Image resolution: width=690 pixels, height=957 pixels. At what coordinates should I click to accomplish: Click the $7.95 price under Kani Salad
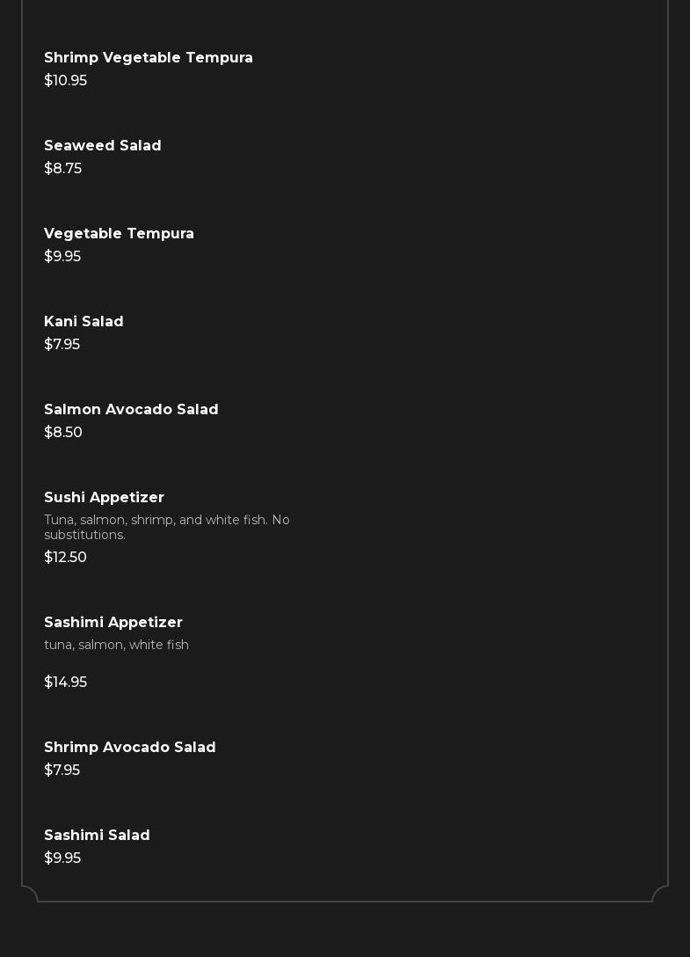pyautogui.click(x=62, y=345)
